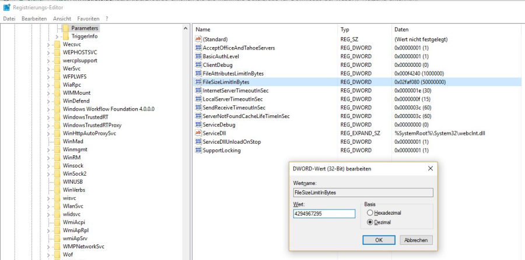
Task: Click the DWORD icon of AcceptOfficeAndTahoeServers
Action: tap(198, 48)
